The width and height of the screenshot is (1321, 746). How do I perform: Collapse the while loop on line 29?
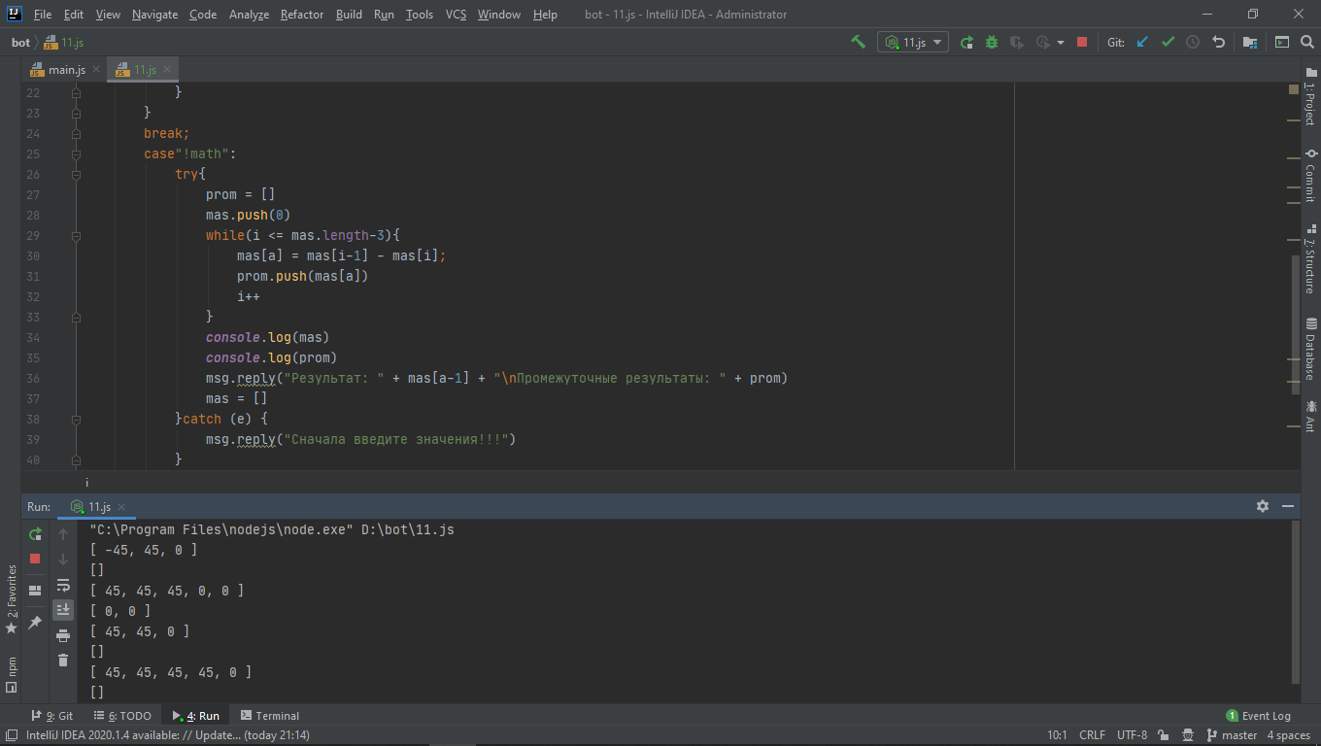[x=76, y=235]
